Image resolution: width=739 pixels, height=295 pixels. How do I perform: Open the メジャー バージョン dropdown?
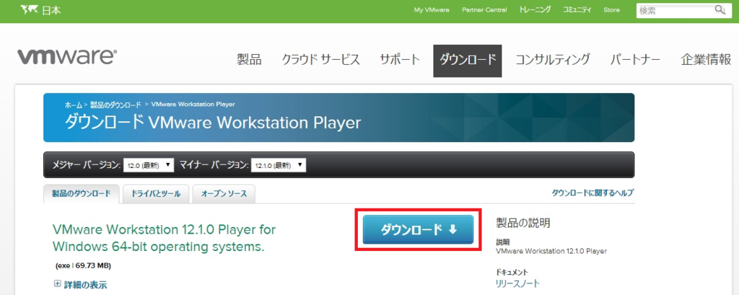tap(149, 165)
